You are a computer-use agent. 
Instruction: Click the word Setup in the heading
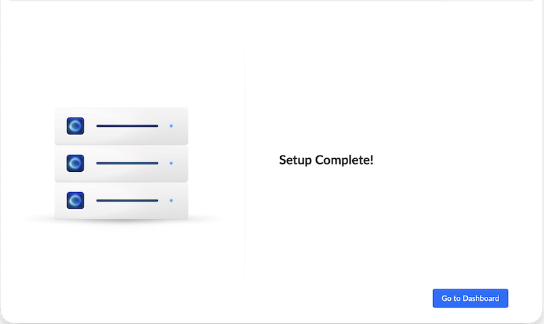pos(295,160)
